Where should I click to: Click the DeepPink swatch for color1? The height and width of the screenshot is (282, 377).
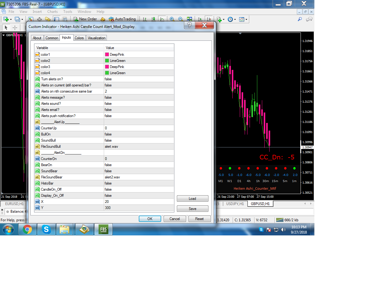107,55
